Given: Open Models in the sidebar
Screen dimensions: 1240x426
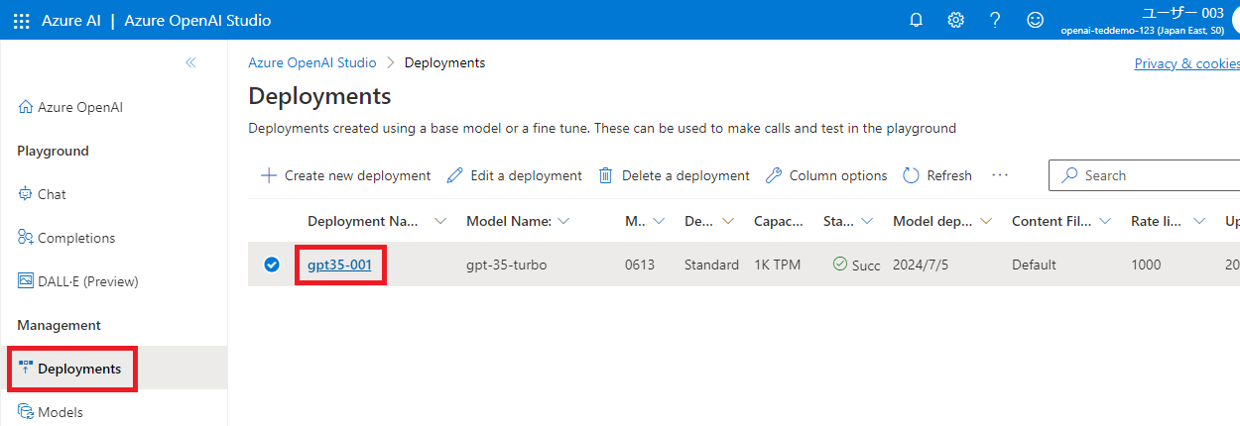Looking at the screenshot, I should (x=51, y=412).
